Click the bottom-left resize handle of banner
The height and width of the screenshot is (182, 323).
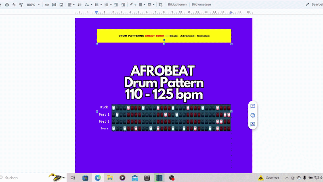[x=97, y=44]
